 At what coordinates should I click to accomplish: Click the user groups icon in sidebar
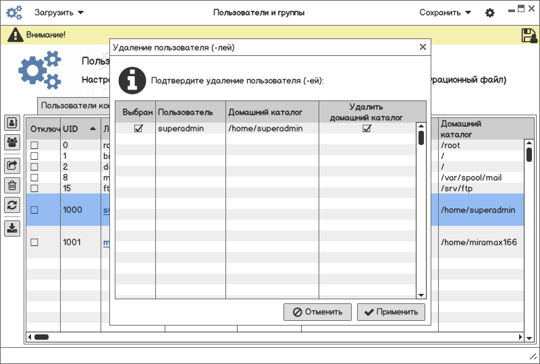(x=12, y=142)
